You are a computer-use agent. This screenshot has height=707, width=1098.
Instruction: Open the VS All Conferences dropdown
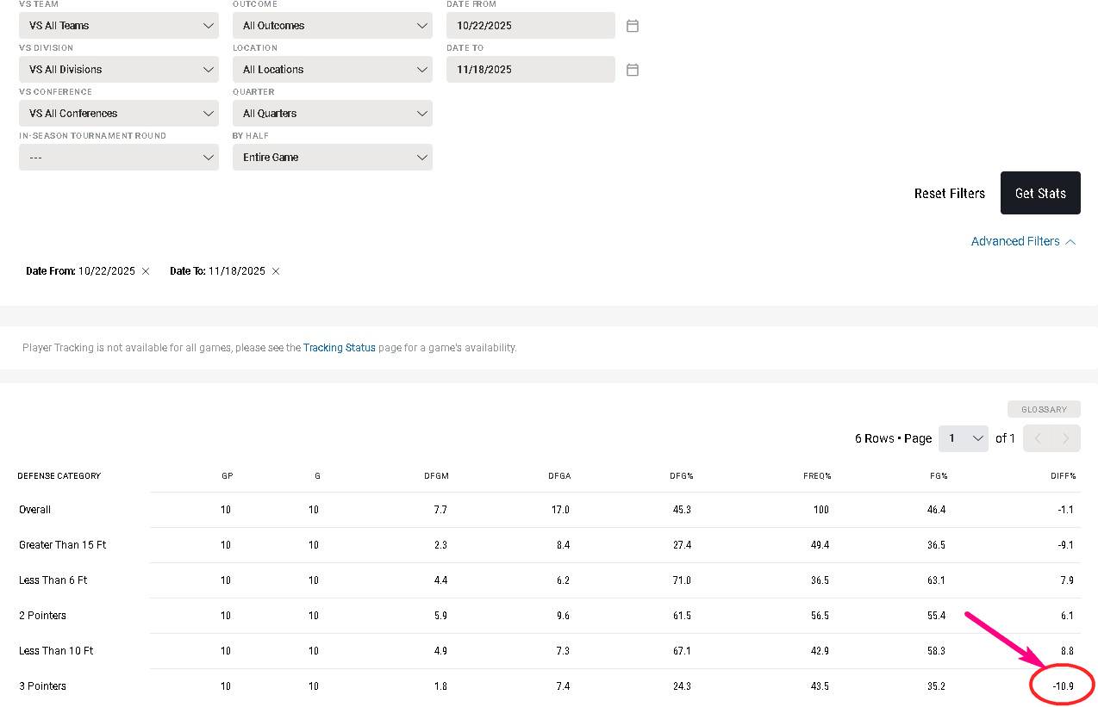119,114
